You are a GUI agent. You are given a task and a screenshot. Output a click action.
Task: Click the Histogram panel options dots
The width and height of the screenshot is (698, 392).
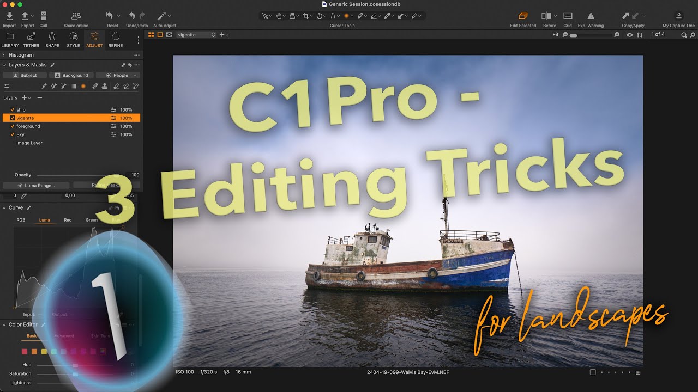coord(137,55)
